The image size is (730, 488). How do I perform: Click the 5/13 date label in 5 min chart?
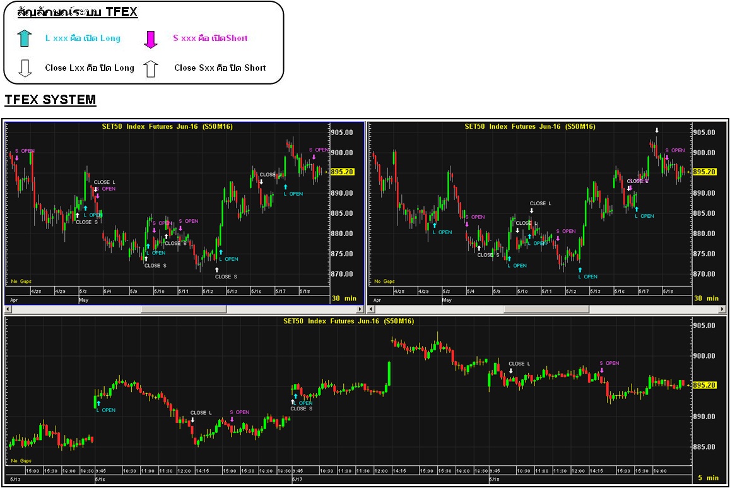tap(15, 479)
